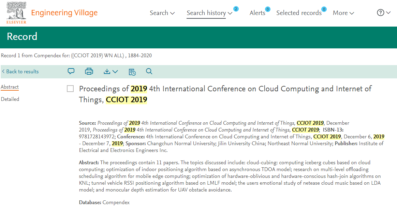Click the Database: Compendex text
The height and width of the screenshot is (214, 397).
coord(104,202)
